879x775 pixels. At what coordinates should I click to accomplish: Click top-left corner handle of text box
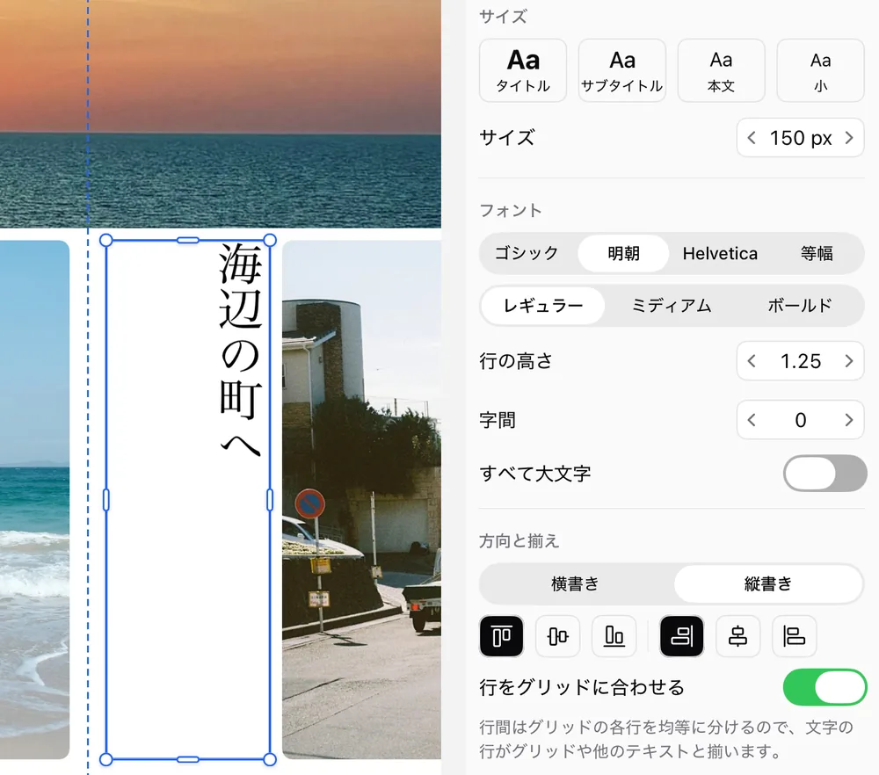[106, 241]
